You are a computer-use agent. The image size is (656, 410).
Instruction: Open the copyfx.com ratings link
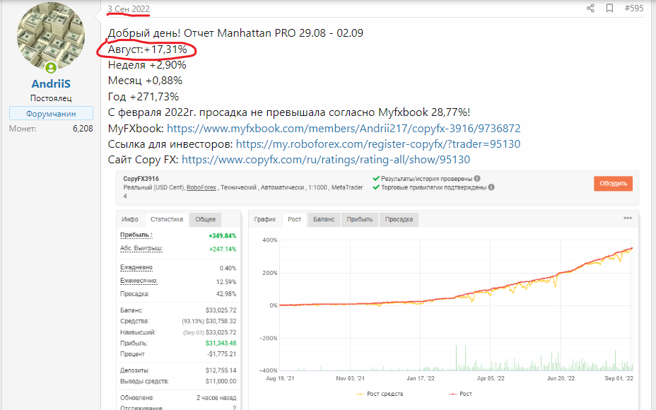pos(326,159)
